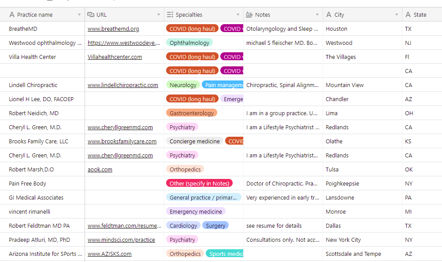Open the www.lindellchiropractic.com link
Image resolution: width=442 pixels, height=262 pixels.
(123, 85)
